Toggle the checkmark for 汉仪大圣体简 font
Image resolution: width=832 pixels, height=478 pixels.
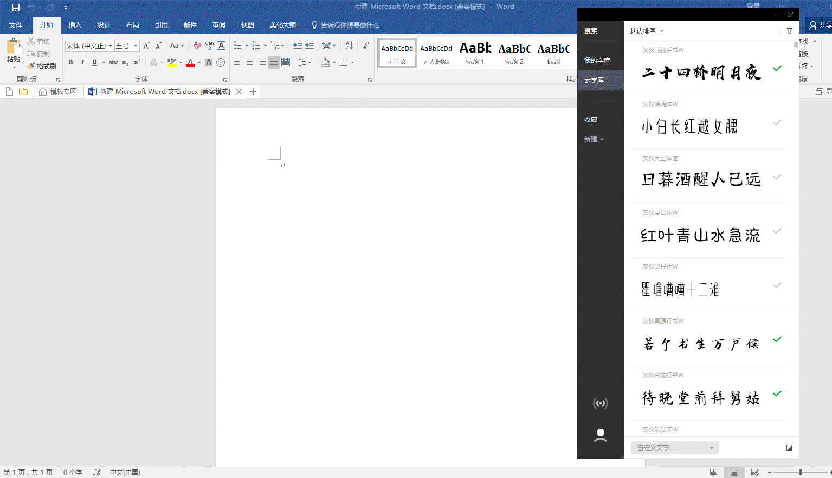[x=777, y=177]
